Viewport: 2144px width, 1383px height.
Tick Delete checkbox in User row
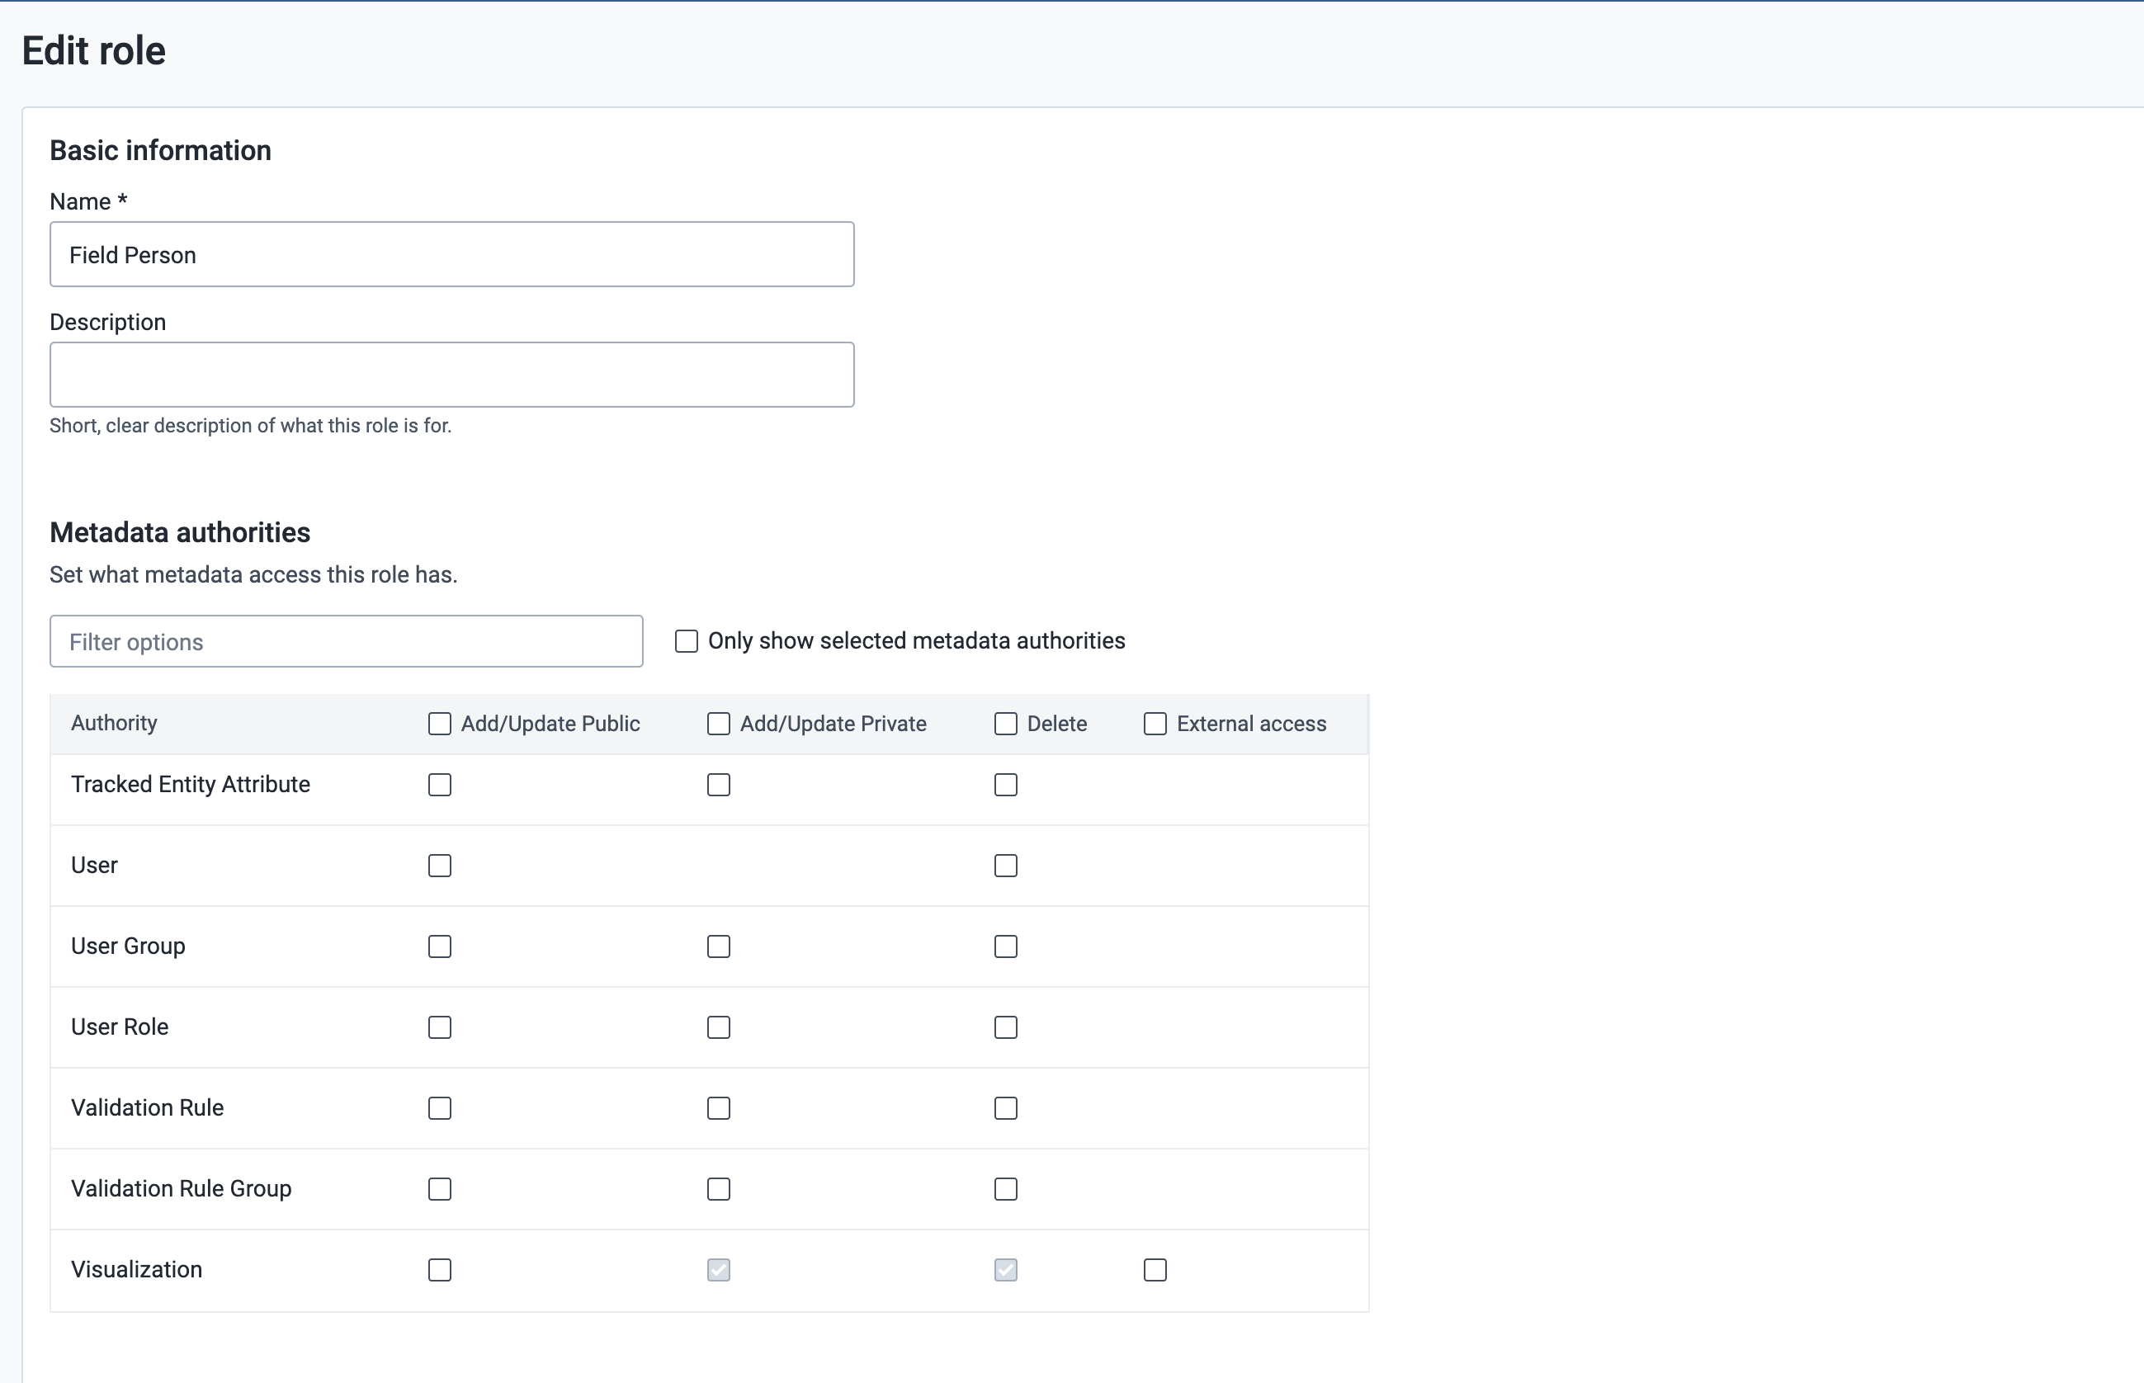click(1006, 866)
